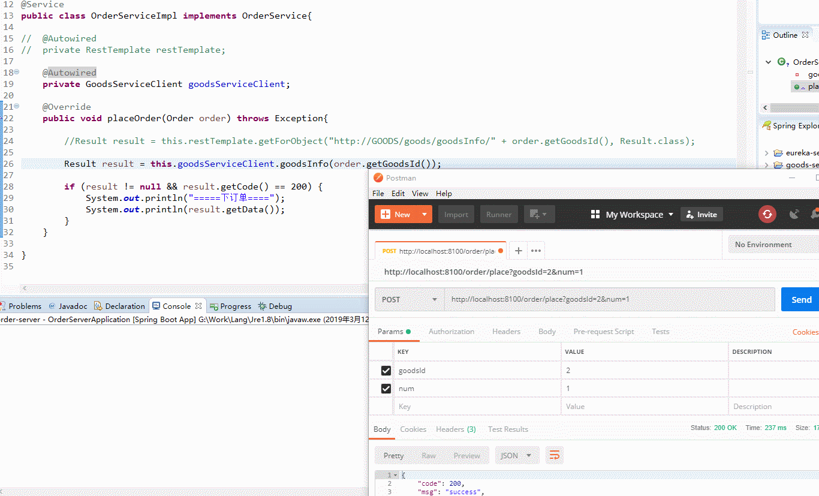Open the New button dropdown arrow
819x496 pixels.
424,214
